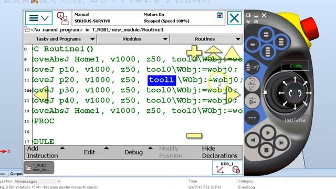Image resolution: width=336 pixels, height=189 pixels.
Task: Expand the Routines dropdown
Action: coord(206,39)
